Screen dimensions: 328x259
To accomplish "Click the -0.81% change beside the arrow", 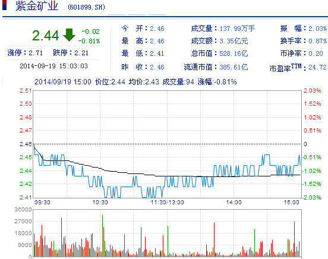I will [x=89, y=41].
